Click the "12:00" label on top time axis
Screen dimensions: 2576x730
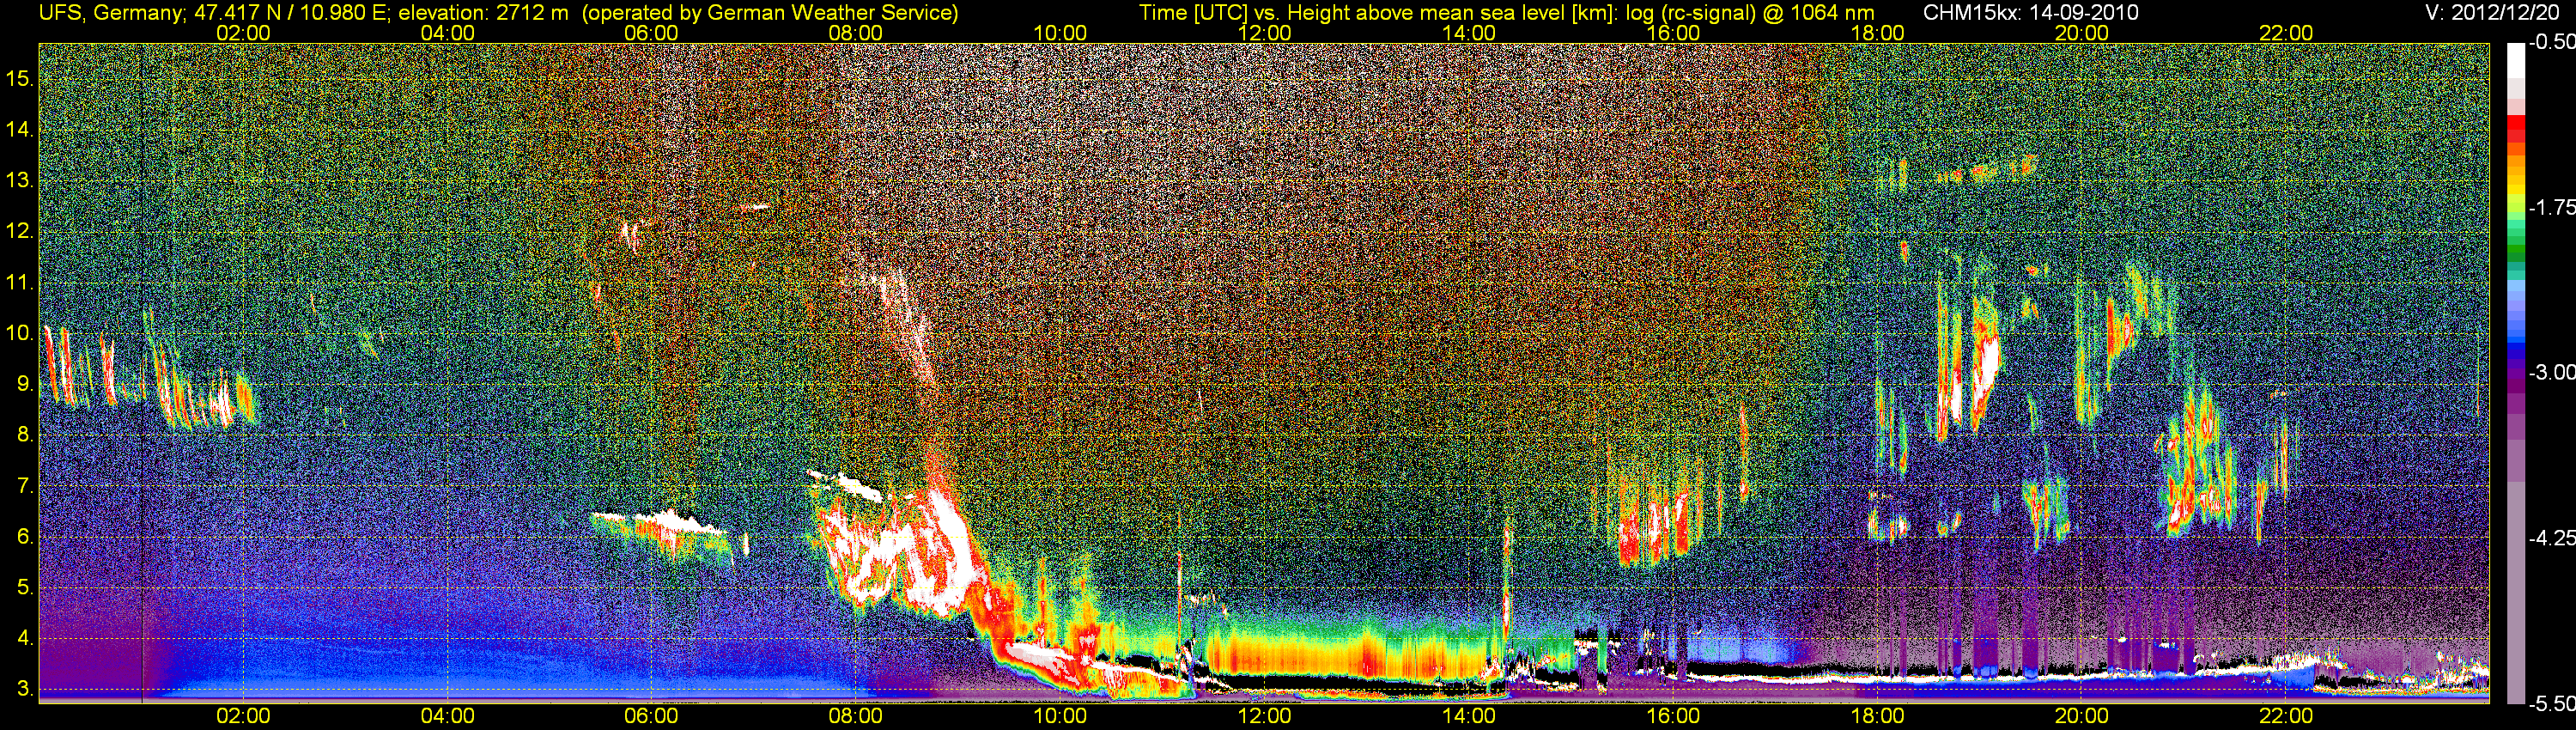[1264, 33]
